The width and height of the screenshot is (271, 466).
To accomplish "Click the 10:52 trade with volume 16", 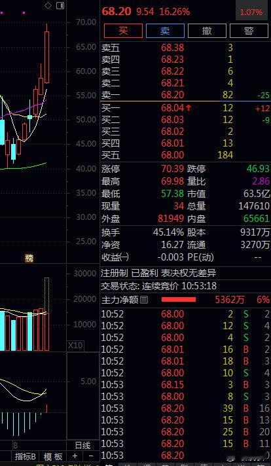I will 186,349.
